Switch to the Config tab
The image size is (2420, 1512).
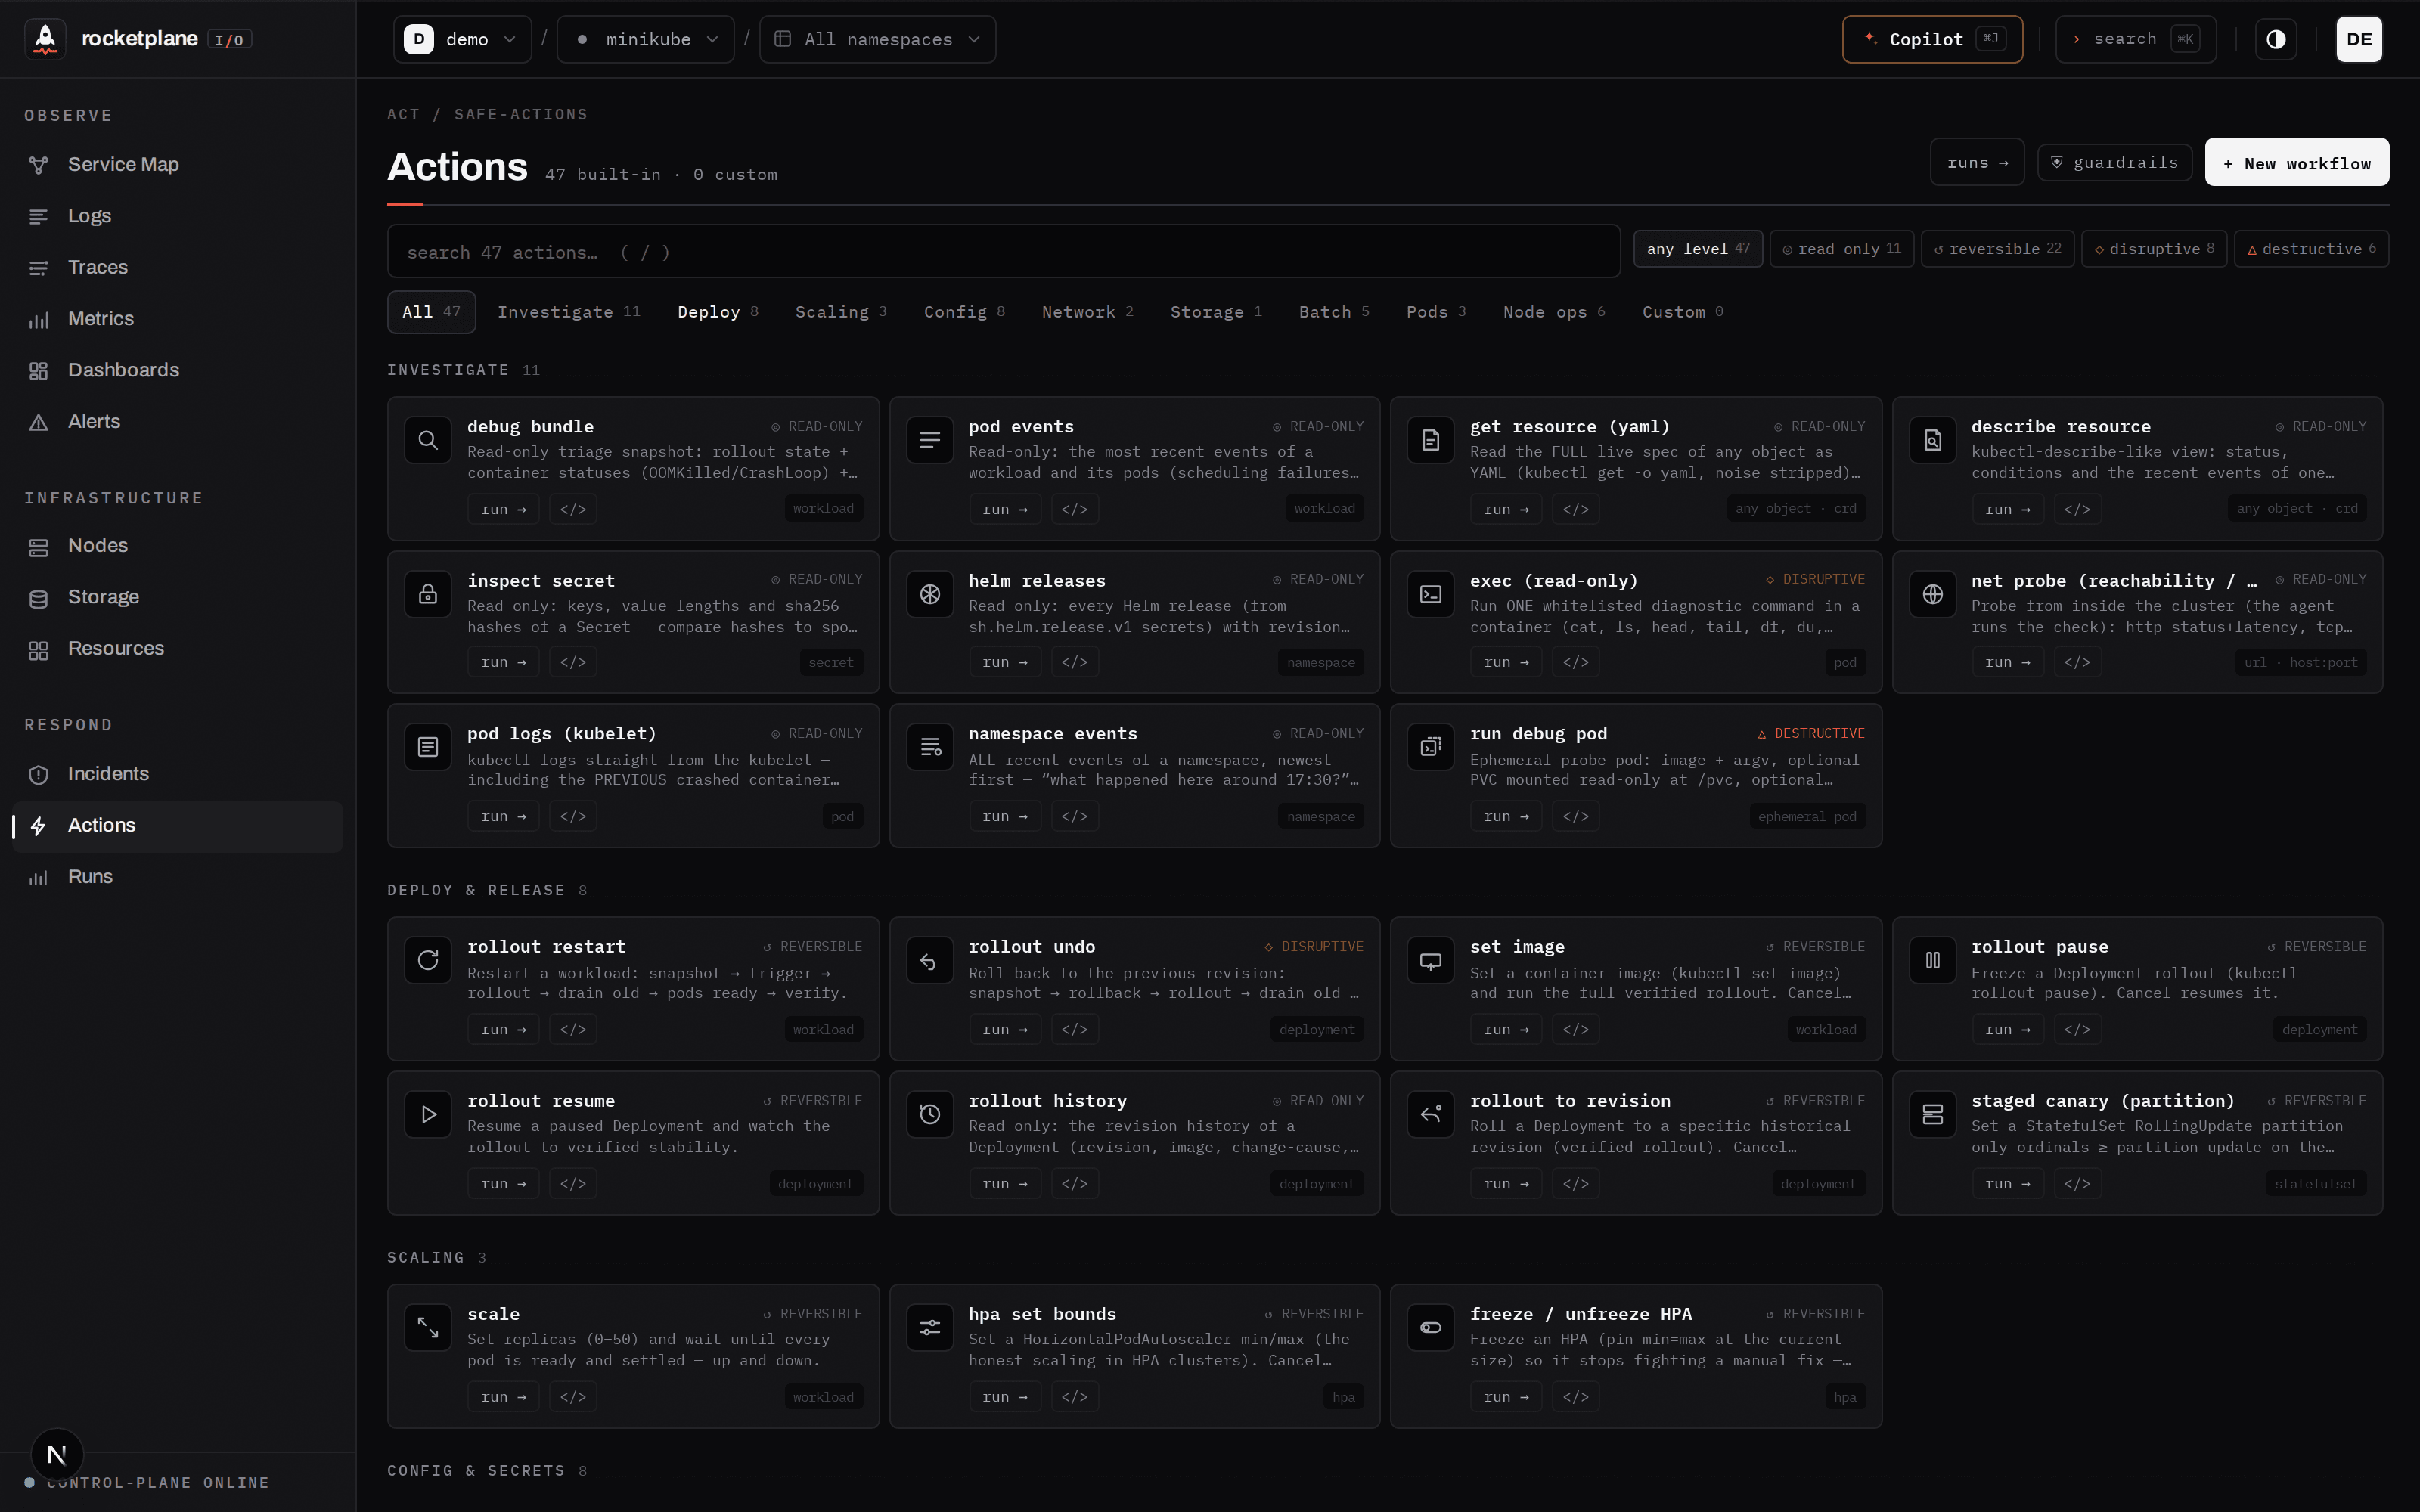pyautogui.click(x=964, y=312)
